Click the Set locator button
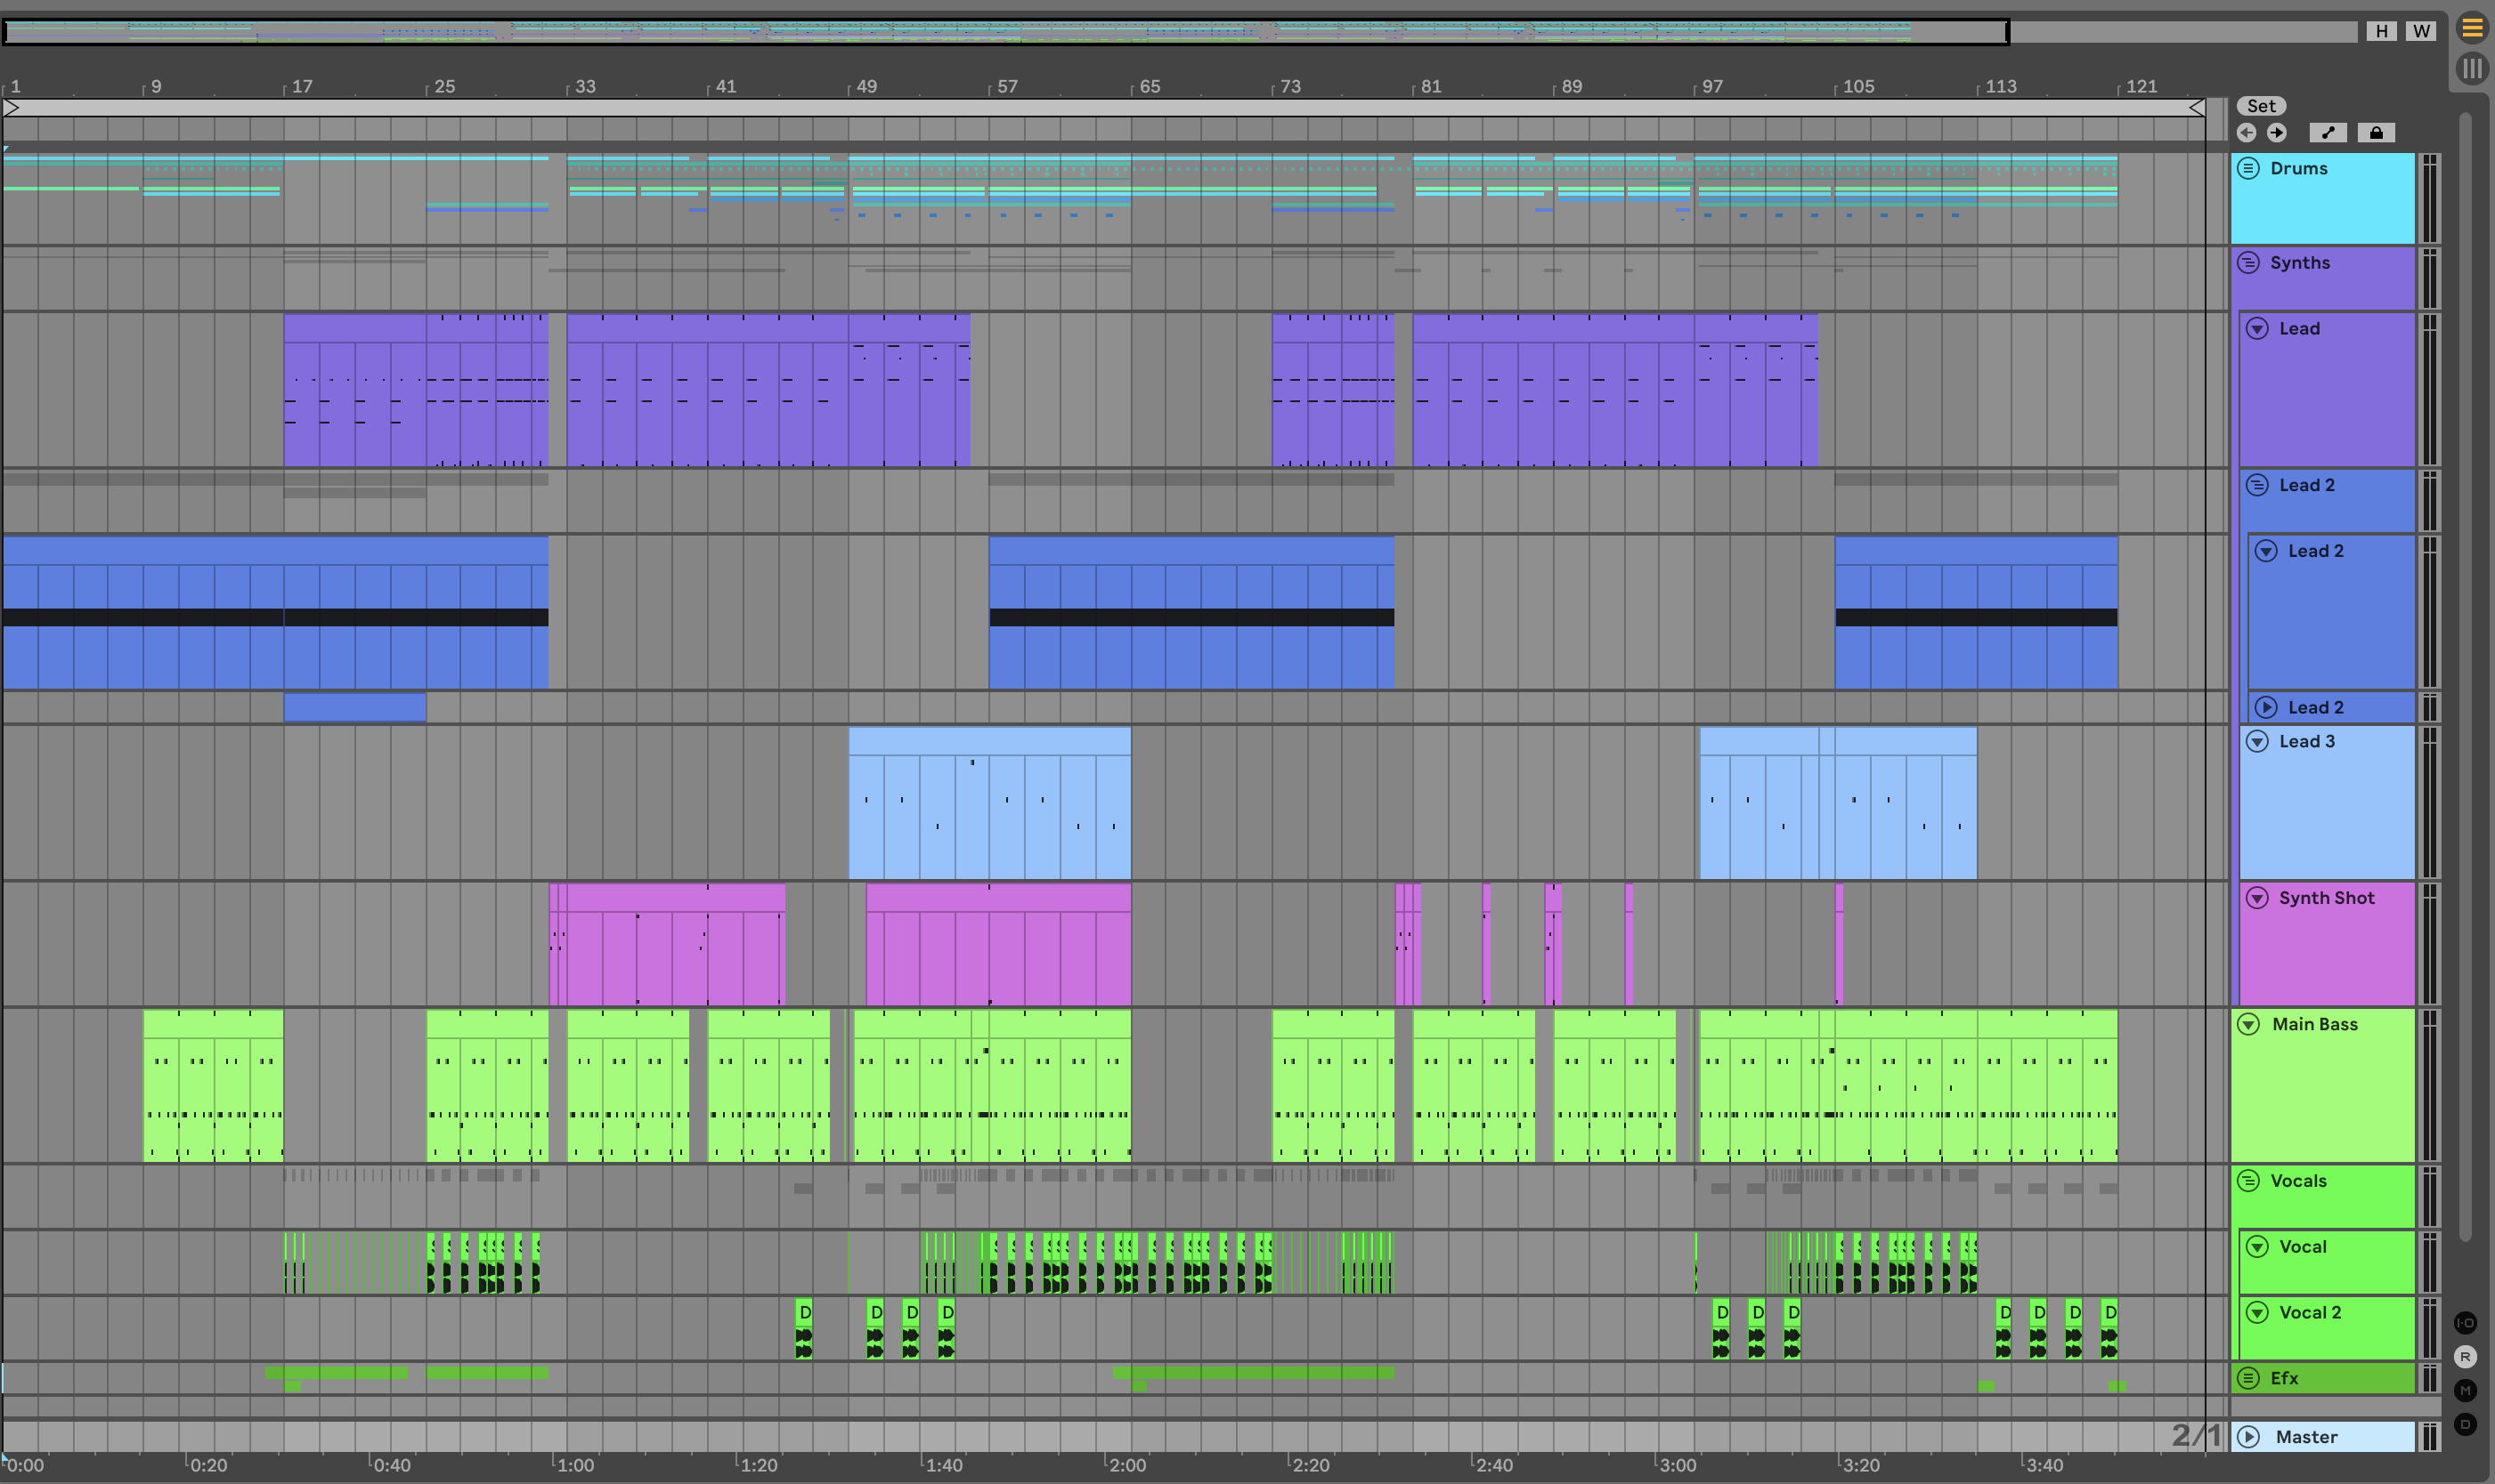This screenshot has height=1484, width=2495. click(x=2261, y=106)
